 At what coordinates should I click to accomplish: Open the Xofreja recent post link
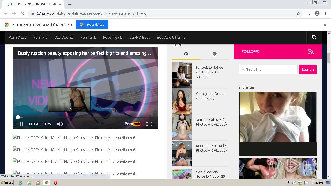tap(211, 122)
